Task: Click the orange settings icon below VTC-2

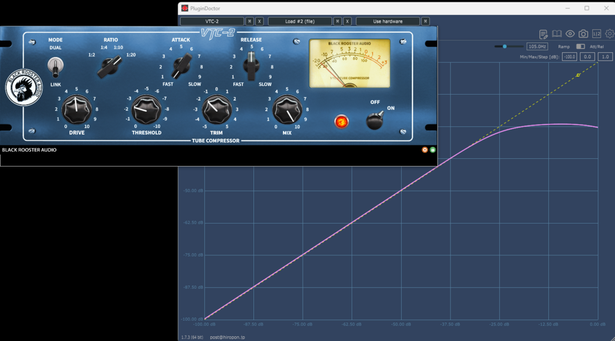Action: tap(425, 150)
